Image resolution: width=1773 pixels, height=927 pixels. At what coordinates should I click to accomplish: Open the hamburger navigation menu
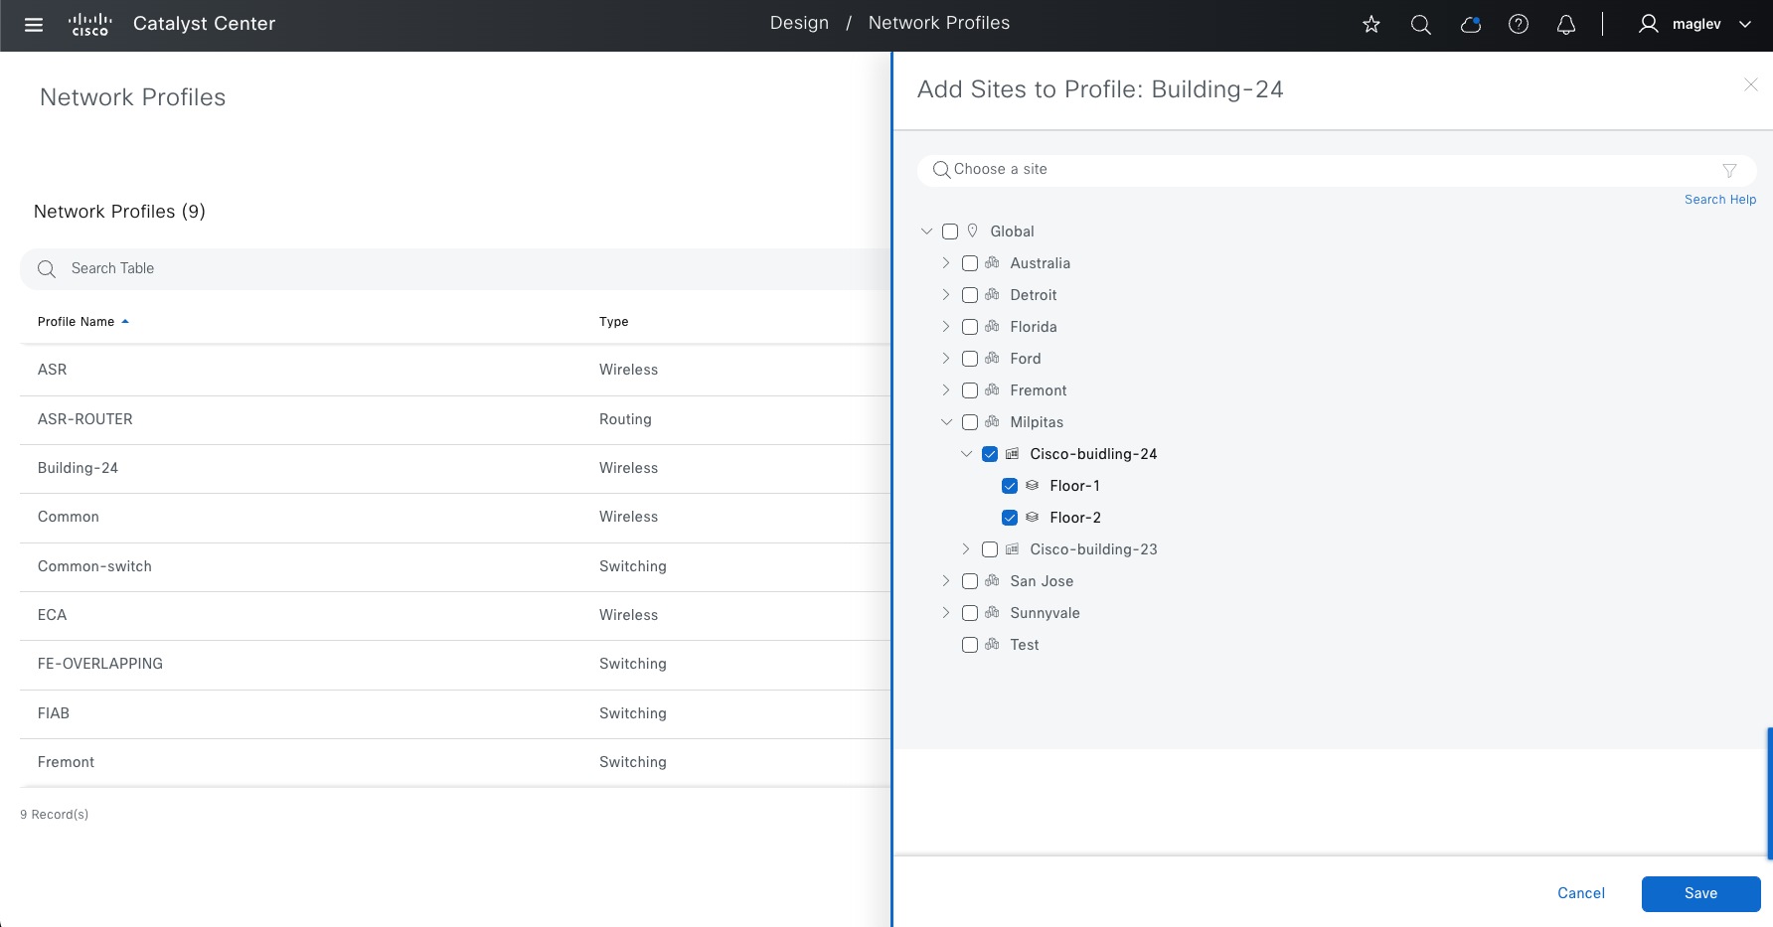34,25
